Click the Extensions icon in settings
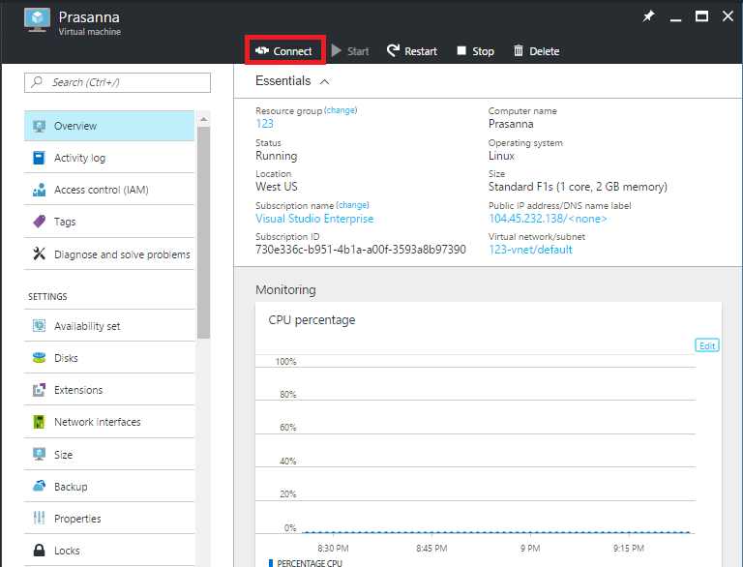The width and height of the screenshot is (743, 567). click(39, 390)
